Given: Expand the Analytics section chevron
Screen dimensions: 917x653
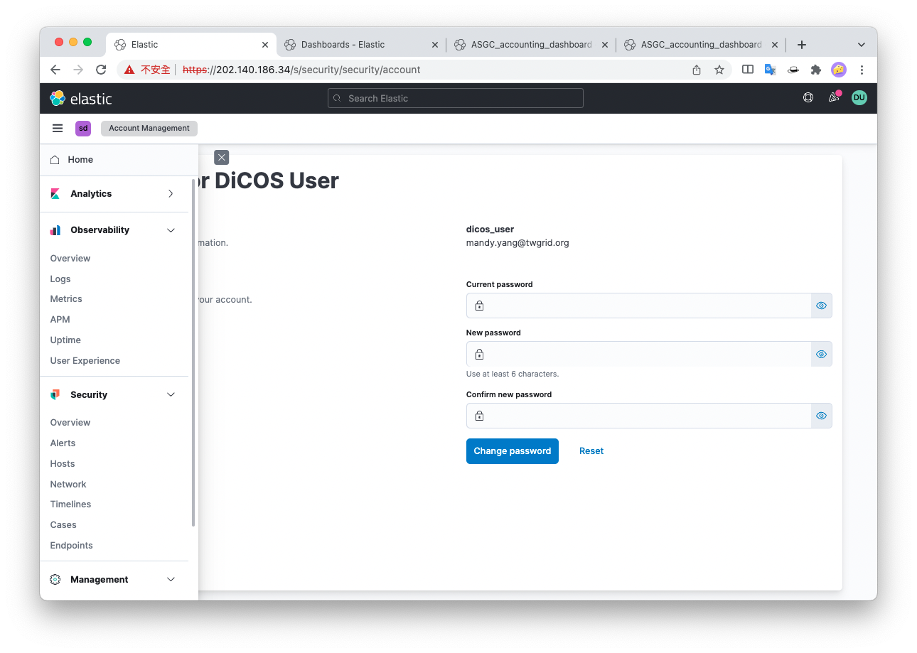Looking at the screenshot, I should 171,194.
